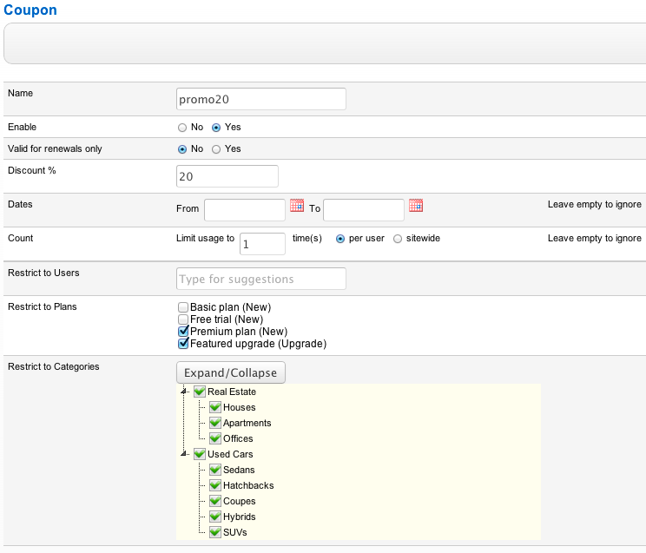Select Yes for Valid for renewals only
The height and width of the screenshot is (553, 646).
[x=216, y=149]
